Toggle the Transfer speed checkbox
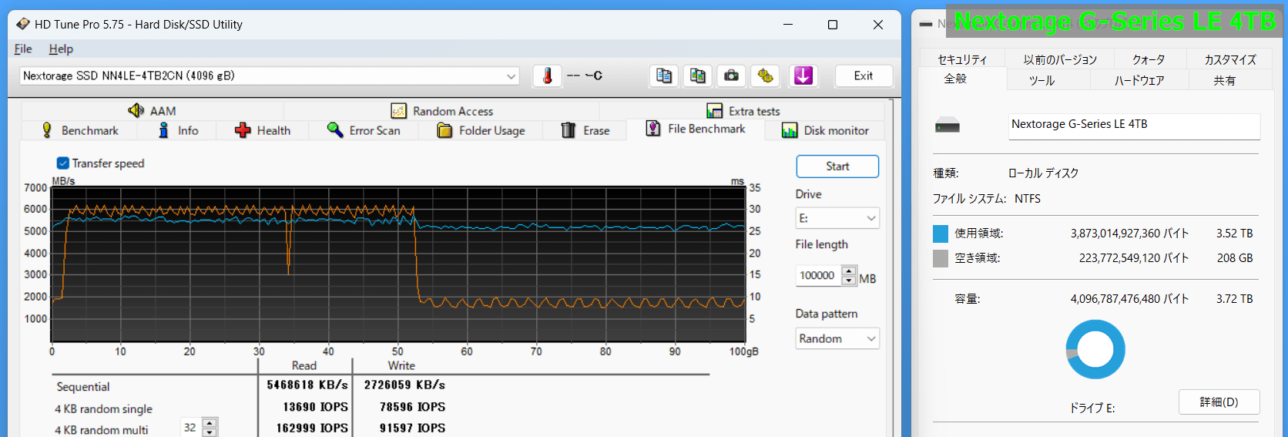The height and width of the screenshot is (437, 1288). [63, 163]
